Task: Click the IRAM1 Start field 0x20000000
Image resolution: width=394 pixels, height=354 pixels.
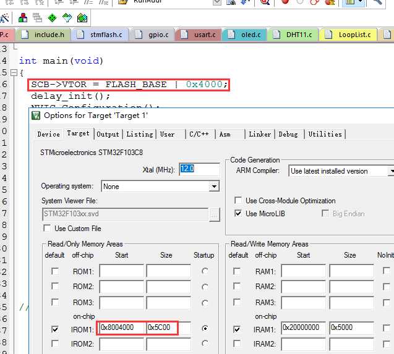Action: pyautogui.click(x=304, y=328)
